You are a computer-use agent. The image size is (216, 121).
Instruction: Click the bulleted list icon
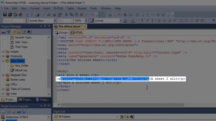[x=186, y=21]
